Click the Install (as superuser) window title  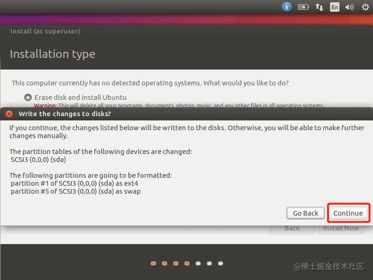coord(45,31)
